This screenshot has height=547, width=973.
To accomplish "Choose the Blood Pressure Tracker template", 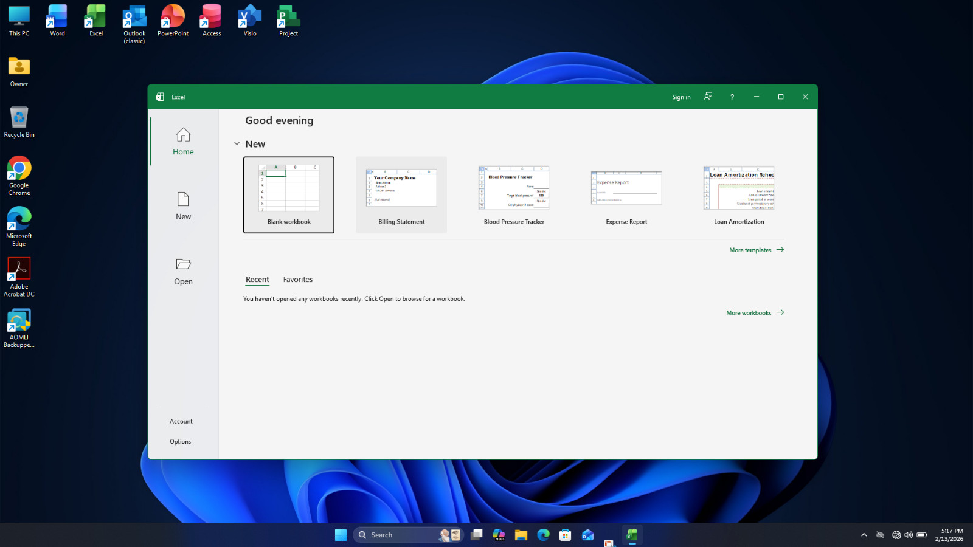I will pyautogui.click(x=514, y=195).
